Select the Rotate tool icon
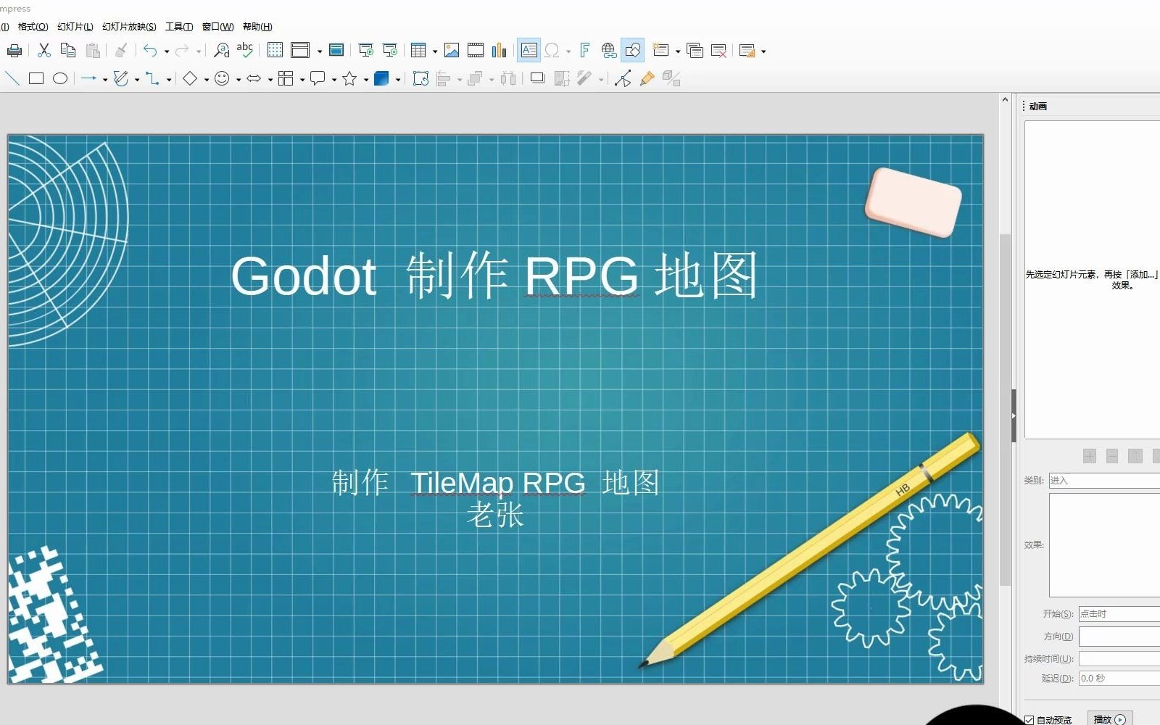 point(420,78)
